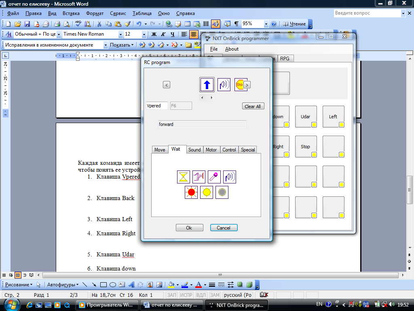Click the Stop key button in NXT window
Image resolution: width=414 pixels, height=311 pixels.
pyautogui.click(x=306, y=147)
